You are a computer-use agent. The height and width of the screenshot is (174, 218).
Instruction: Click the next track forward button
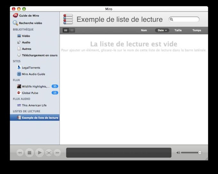click(57, 153)
